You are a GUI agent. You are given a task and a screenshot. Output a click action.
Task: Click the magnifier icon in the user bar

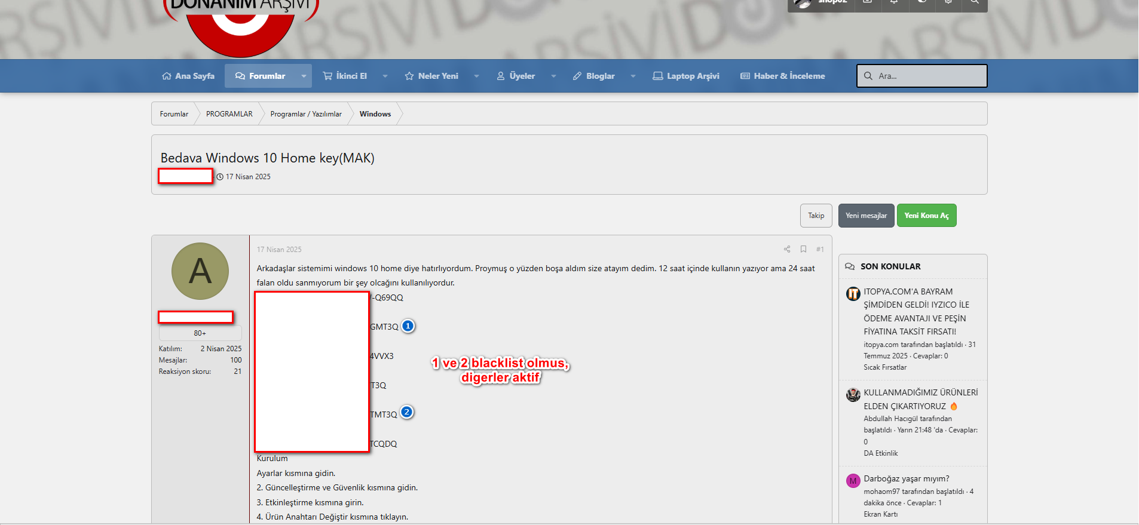tap(974, 2)
